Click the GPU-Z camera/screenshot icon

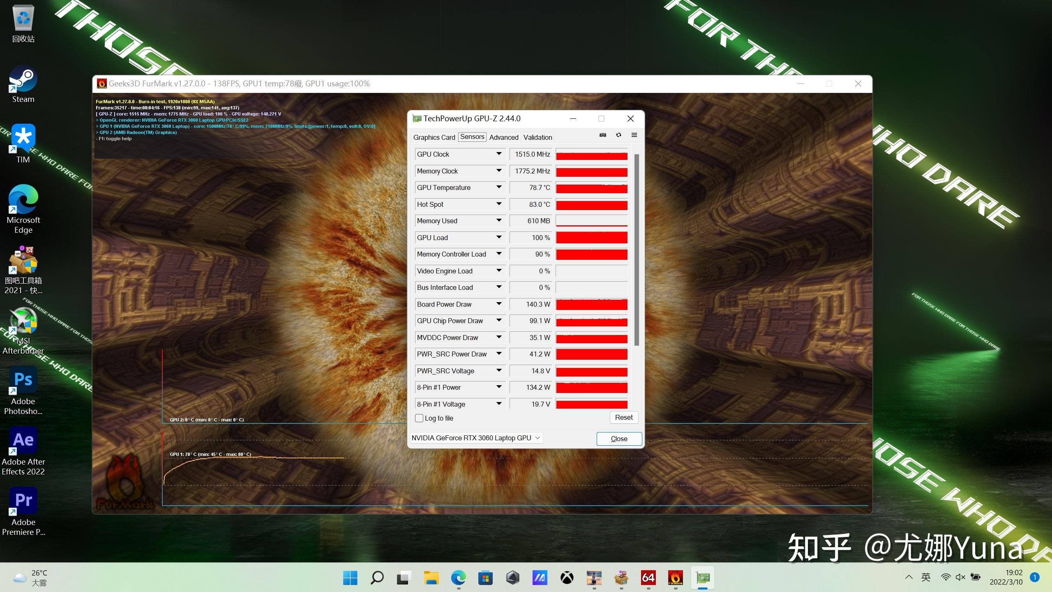coord(602,135)
